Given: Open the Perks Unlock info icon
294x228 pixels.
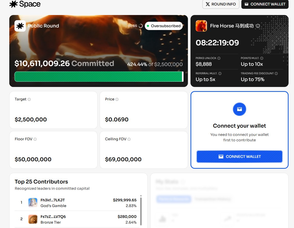Looking at the screenshot, I should (x=219, y=58).
